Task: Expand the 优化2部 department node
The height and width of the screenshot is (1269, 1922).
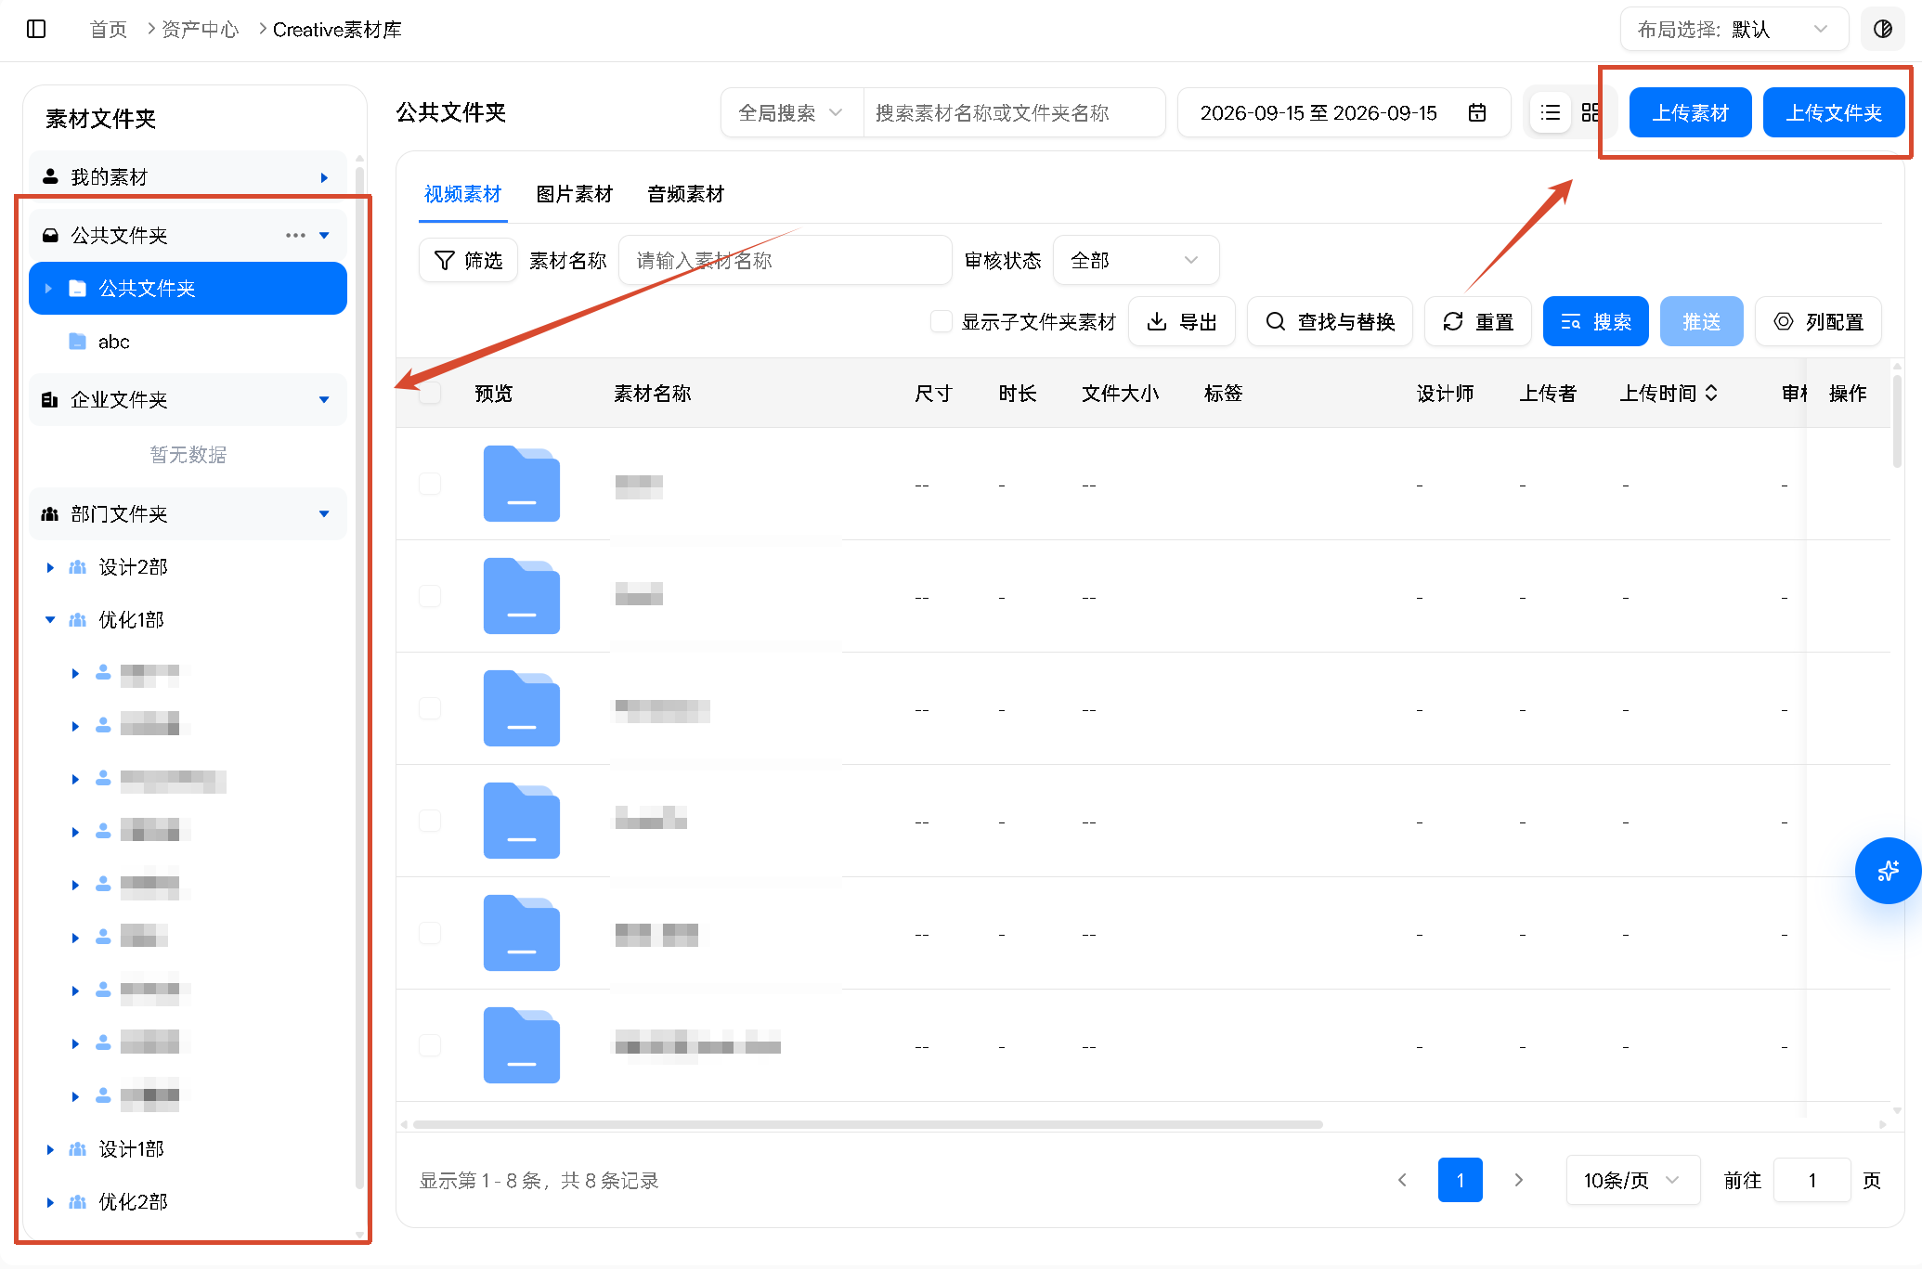Action: point(50,1202)
